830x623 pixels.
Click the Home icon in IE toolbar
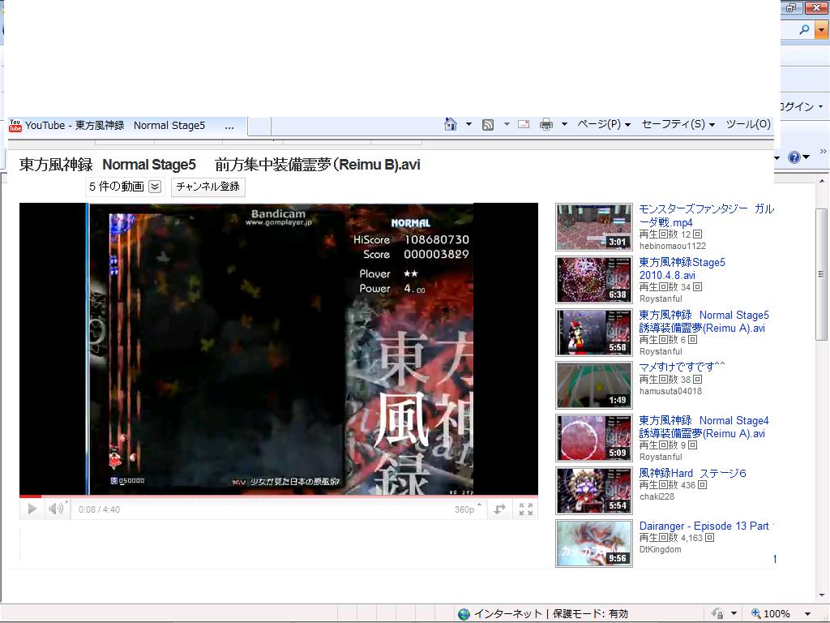click(x=451, y=124)
